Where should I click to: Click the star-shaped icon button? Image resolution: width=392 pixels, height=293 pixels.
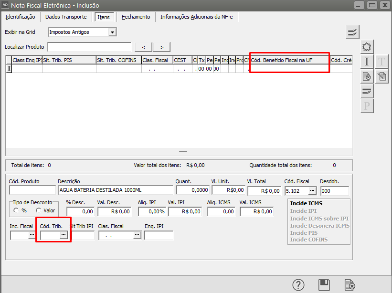click(x=367, y=47)
